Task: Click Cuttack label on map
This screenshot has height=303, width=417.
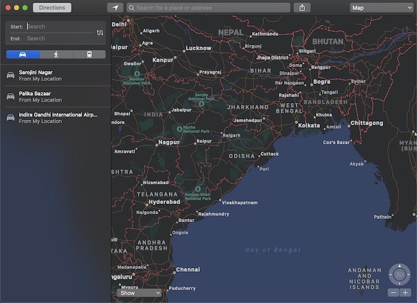Action: tap(270, 154)
